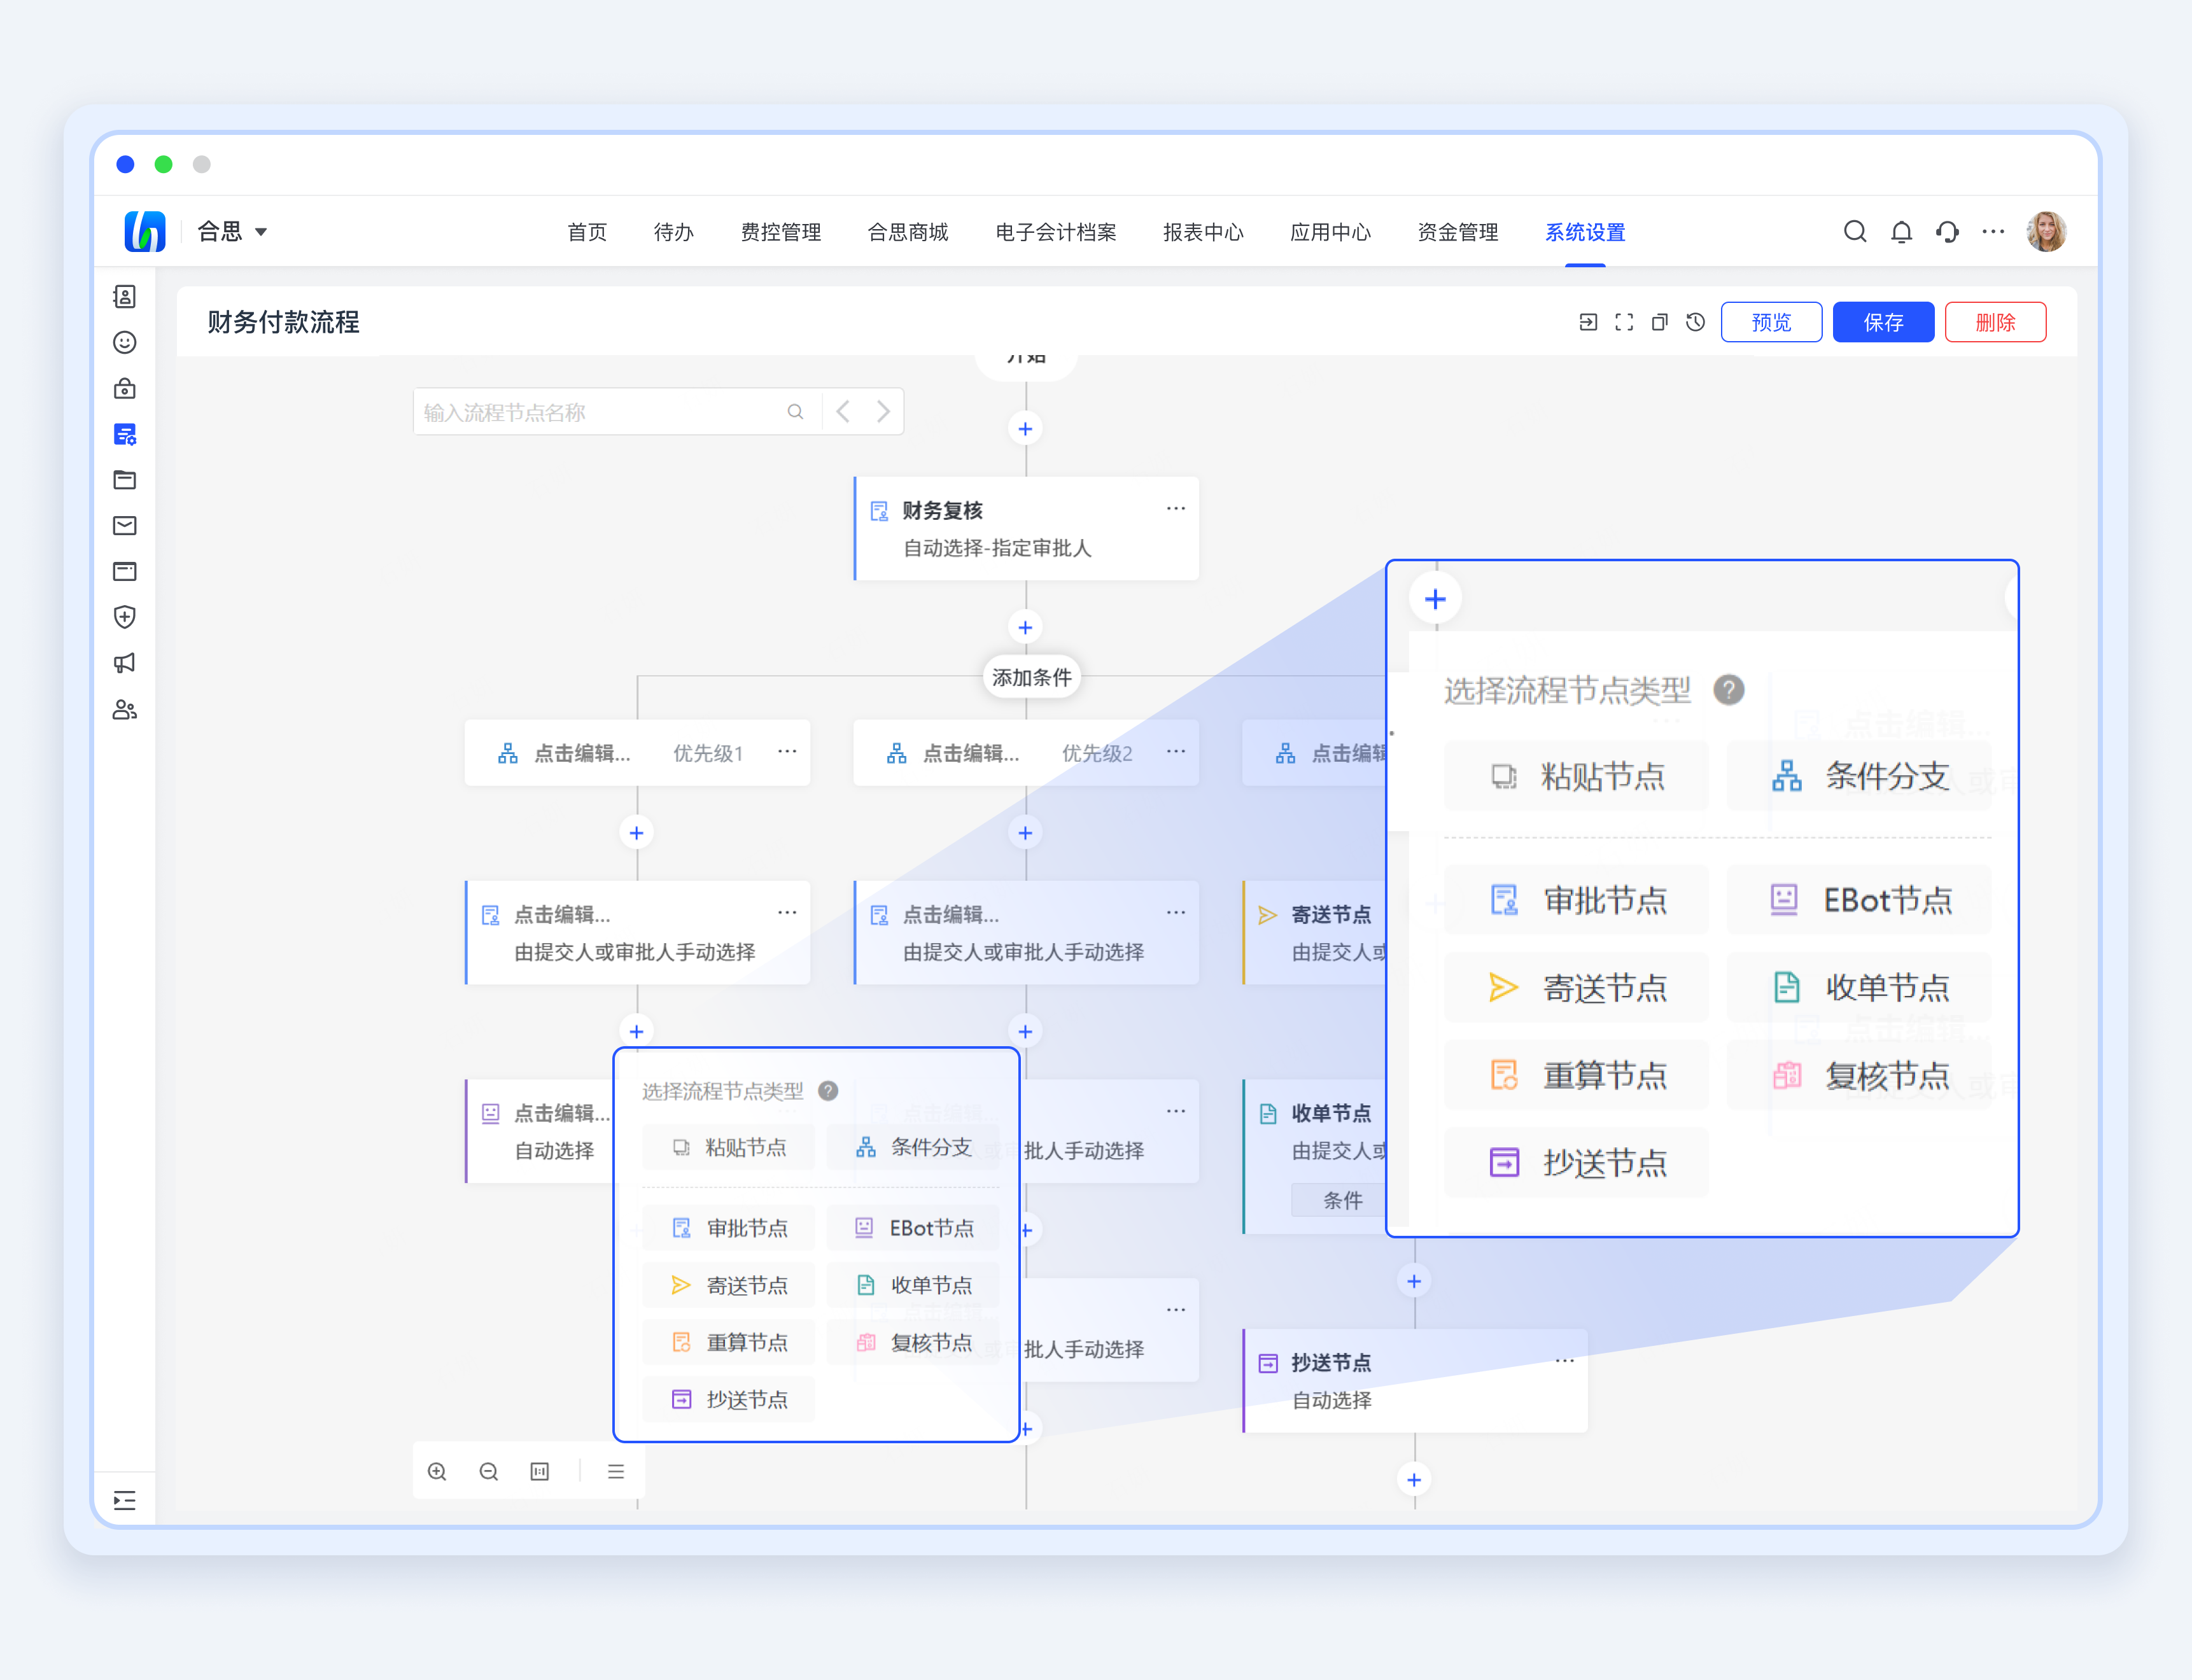The height and width of the screenshot is (1680, 2192).
Task: Open the 财务复核 node more-options menu
Action: (1175, 509)
